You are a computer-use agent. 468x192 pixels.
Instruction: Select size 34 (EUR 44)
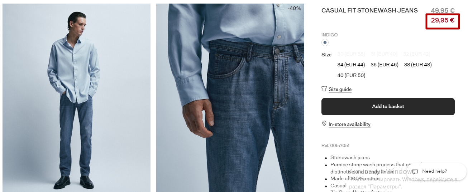point(351,65)
